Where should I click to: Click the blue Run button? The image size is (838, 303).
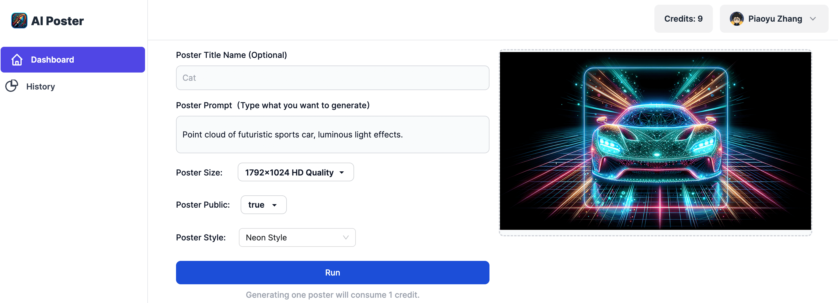pyautogui.click(x=332, y=272)
